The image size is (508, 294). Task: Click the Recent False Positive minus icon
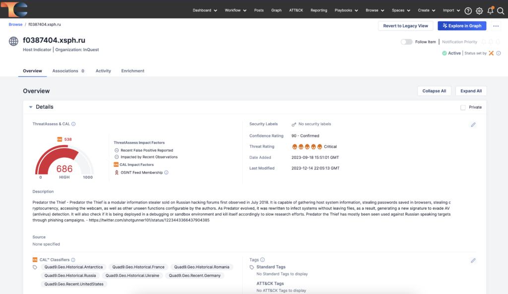117,150
